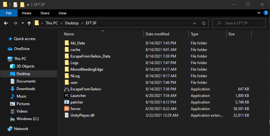Select Network in navigation pane
Screen dimensions: 270x136
(x=21, y=129)
